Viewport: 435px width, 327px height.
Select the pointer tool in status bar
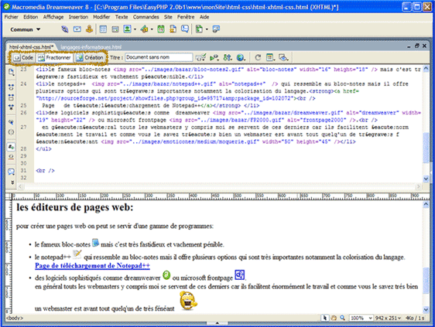pyautogui.click(x=324, y=318)
